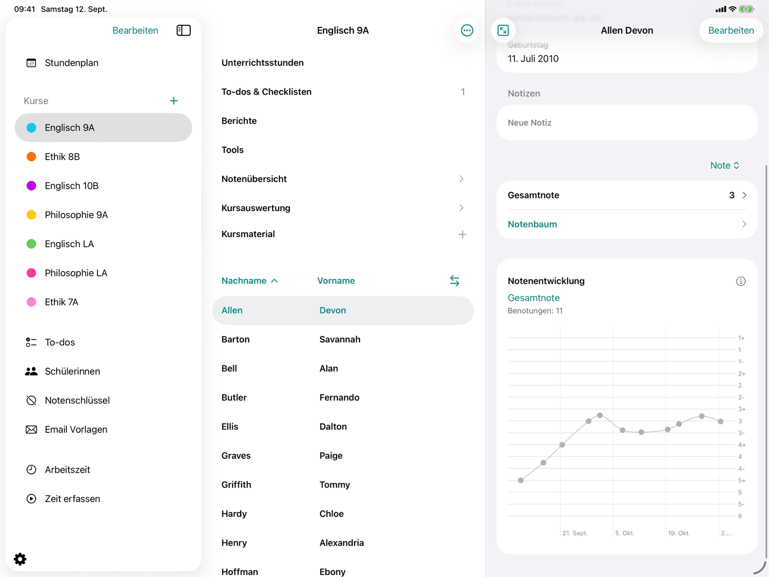Show Notenentwicklung info
This screenshot has height=577, width=769.
click(741, 281)
